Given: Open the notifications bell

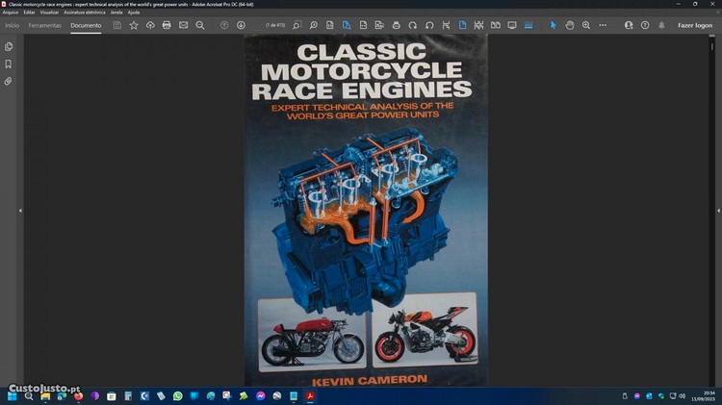Looking at the screenshot, I should [661, 25].
